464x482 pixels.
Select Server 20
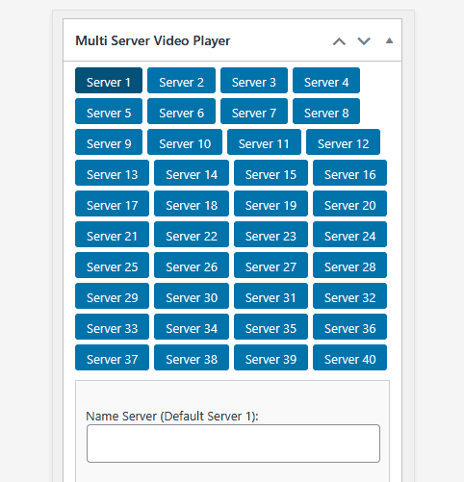pos(350,204)
